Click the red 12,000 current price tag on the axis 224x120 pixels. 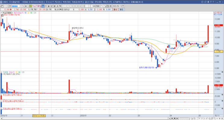(x=219, y=25)
